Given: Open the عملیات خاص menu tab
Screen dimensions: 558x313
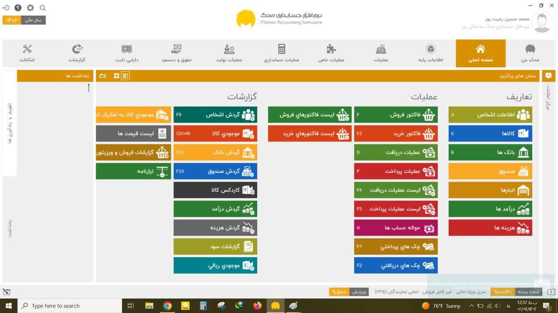Looking at the screenshot, I should pos(331,53).
